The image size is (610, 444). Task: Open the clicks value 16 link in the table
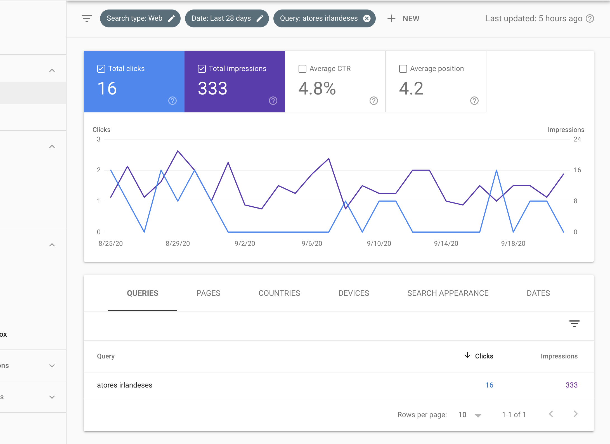click(489, 385)
